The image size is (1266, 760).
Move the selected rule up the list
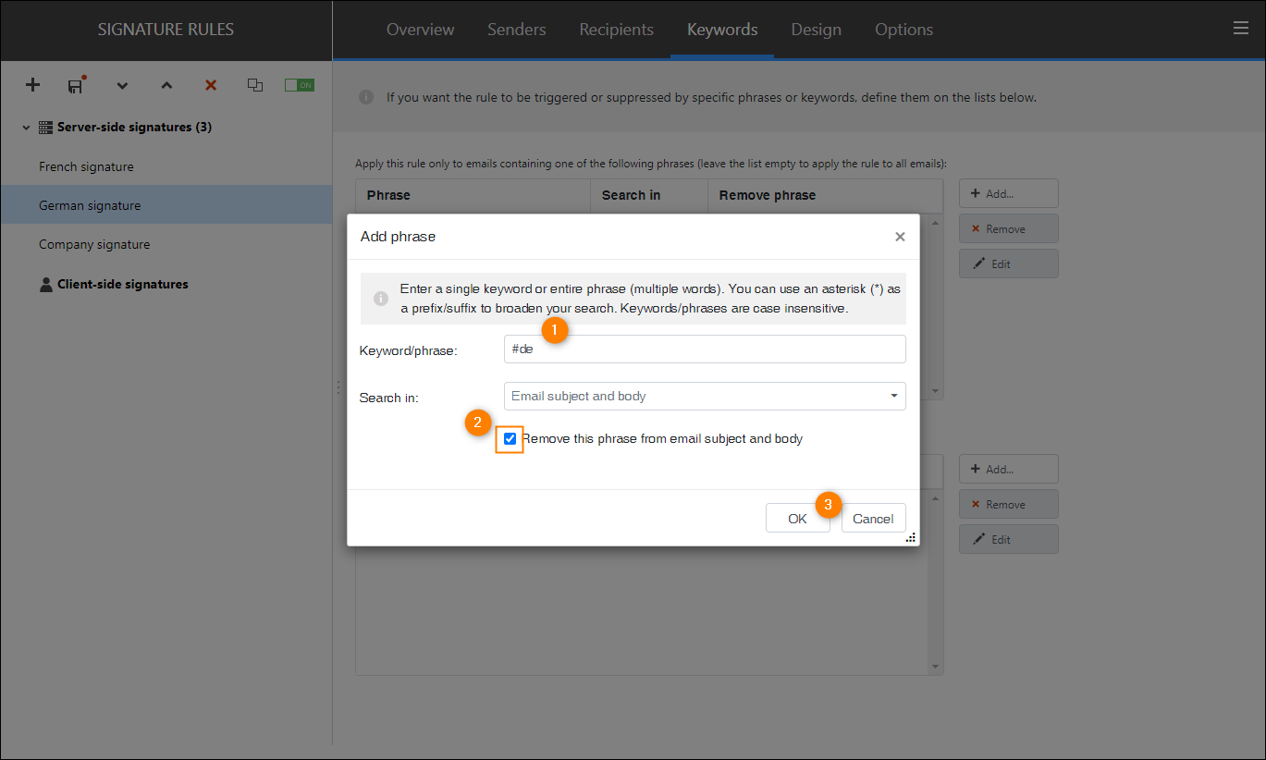166,85
